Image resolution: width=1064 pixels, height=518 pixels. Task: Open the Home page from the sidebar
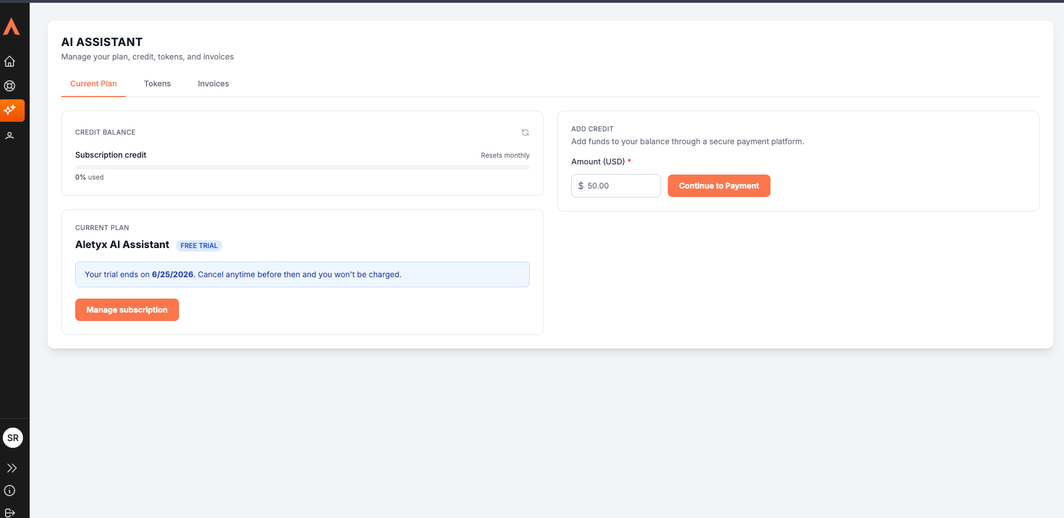coord(10,61)
